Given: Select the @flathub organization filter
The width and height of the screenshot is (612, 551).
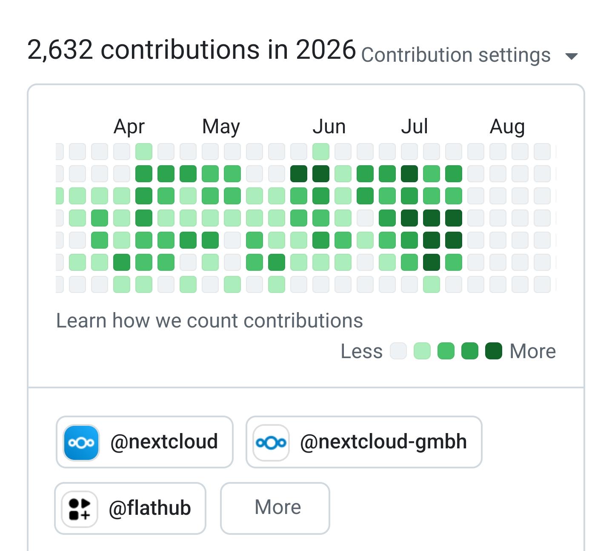Looking at the screenshot, I should click(x=130, y=508).
